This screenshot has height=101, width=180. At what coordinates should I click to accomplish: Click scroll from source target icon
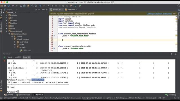pyautogui.click(x=36, y=10)
